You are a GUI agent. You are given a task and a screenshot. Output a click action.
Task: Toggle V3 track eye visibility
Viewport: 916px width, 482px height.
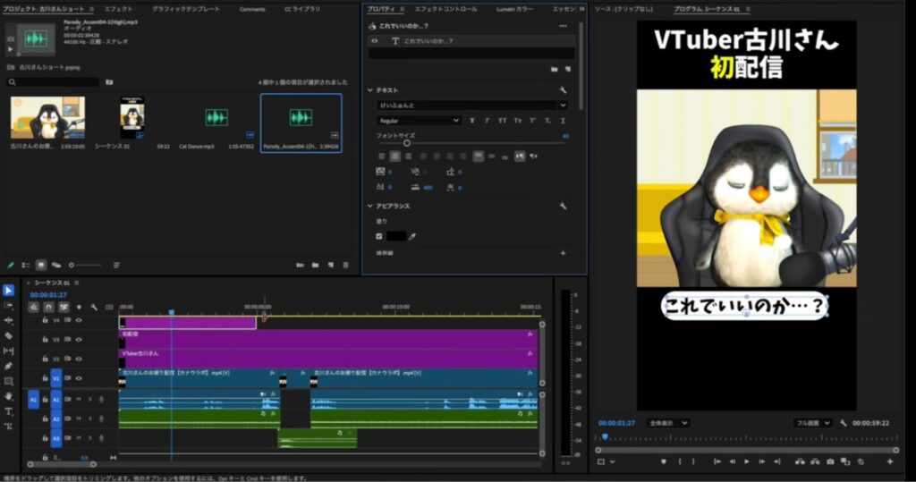(79, 340)
